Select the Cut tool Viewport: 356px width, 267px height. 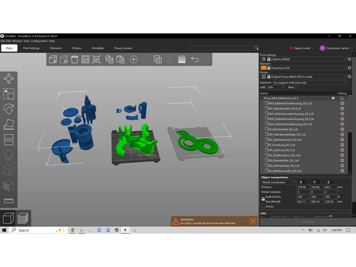click(8, 140)
